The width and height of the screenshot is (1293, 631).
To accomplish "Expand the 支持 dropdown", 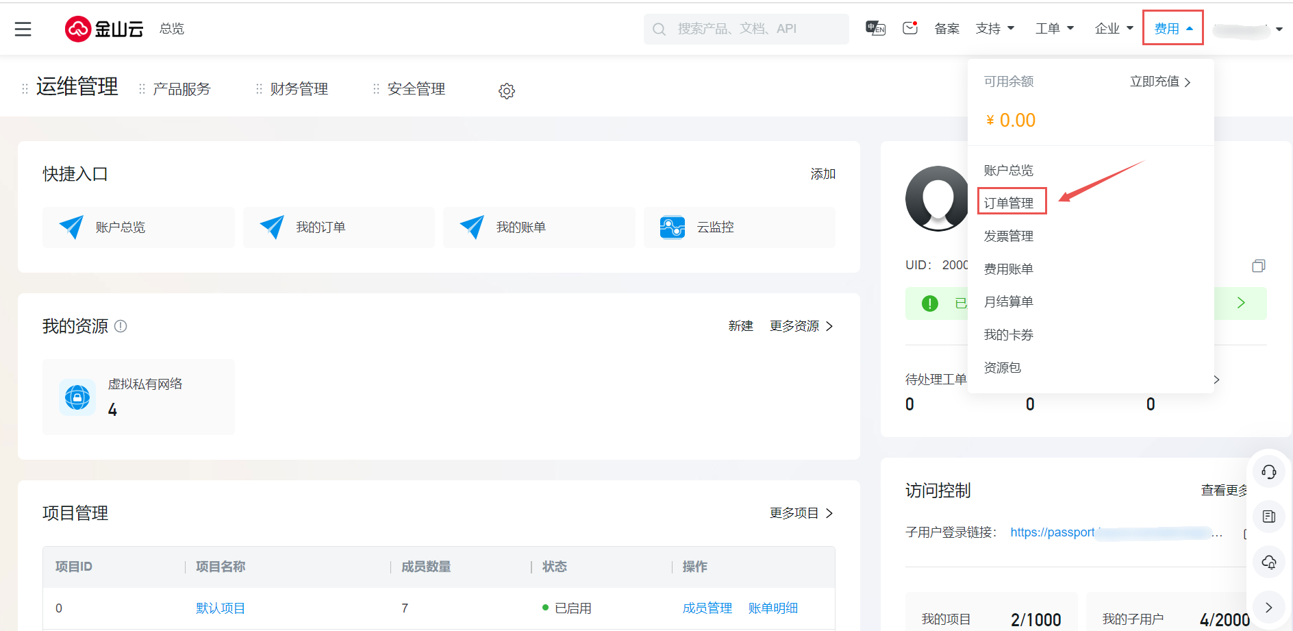I will point(994,29).
